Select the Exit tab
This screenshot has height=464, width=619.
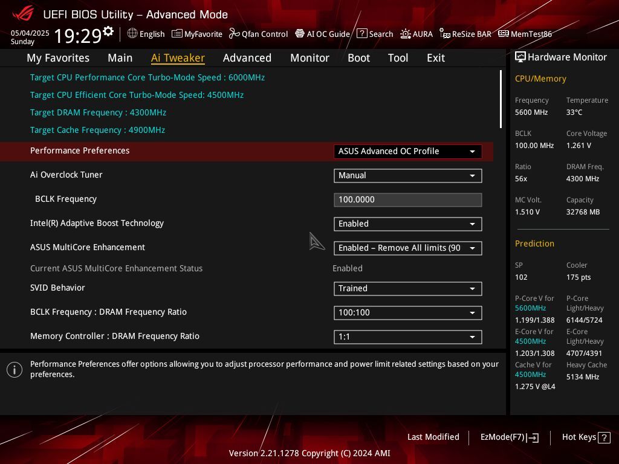click(x=436, y=58)
